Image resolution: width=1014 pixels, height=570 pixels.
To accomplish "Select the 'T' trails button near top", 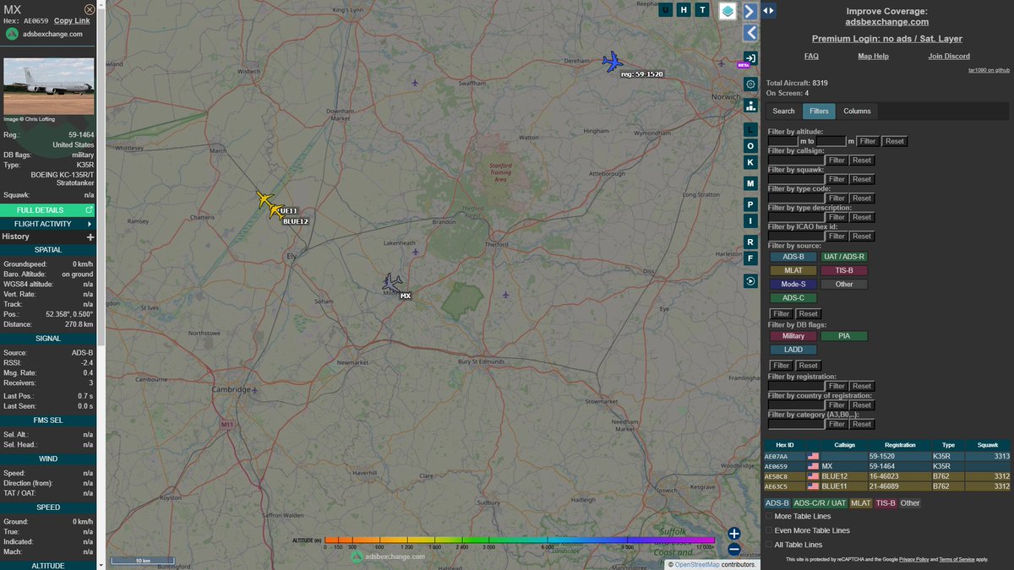I will [703, 10].
